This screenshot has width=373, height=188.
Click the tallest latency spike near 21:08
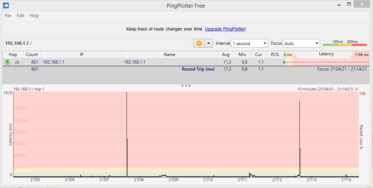(x=127, y=134)
